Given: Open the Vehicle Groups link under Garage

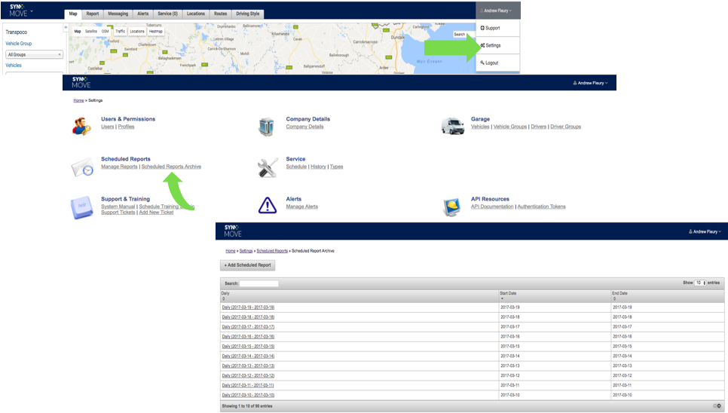Looking at the screenshot, I should click(509, 127).
